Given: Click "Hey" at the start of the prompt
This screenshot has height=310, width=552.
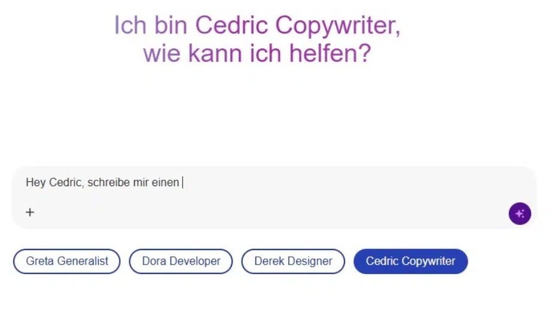Looking at the screenshot, I should [x=35, y=183].
